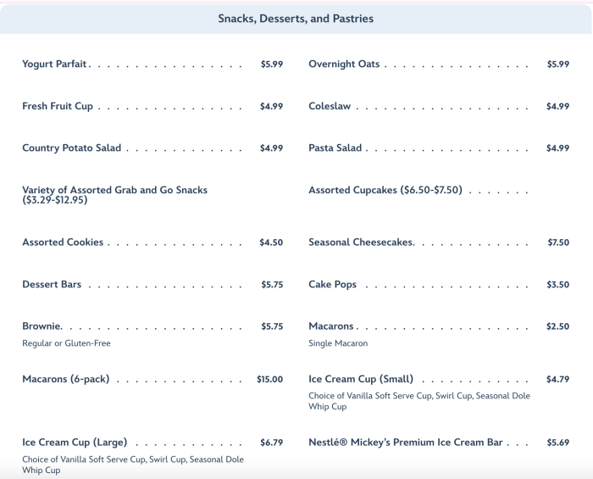Click the Assorted Cookies item

[x=63, y=242]
